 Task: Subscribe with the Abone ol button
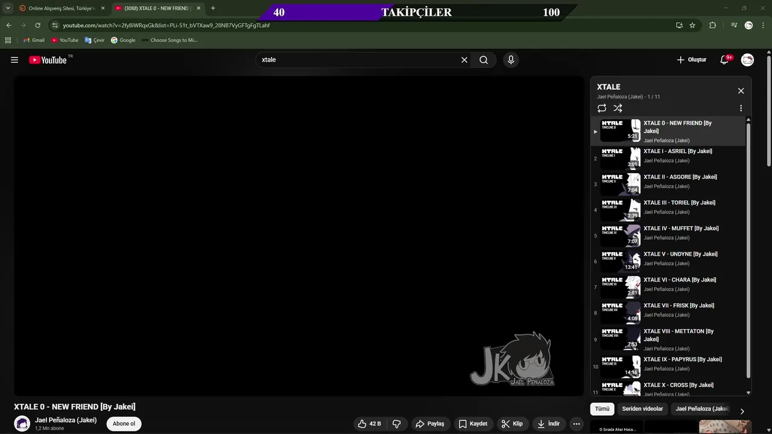click(124, 424)
